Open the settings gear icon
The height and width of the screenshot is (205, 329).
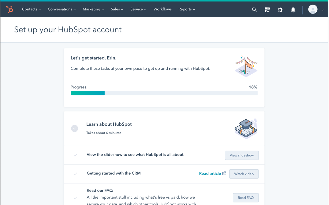point(280,10)
